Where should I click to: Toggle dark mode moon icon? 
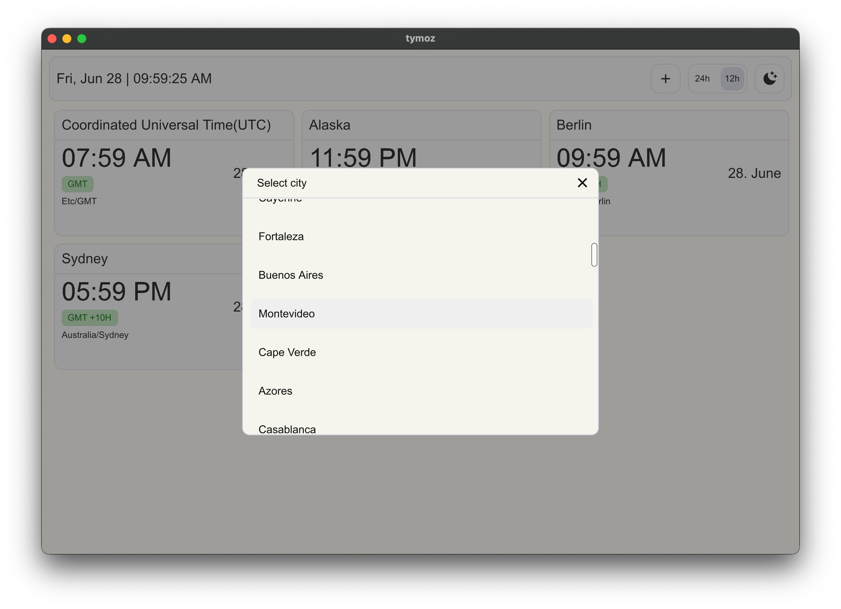(769, 79)
